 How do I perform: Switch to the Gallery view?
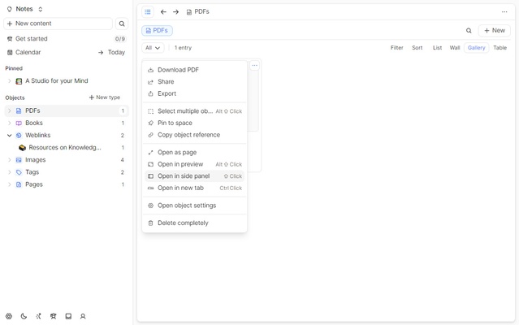point(476,48)
